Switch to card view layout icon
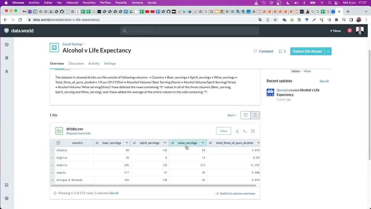Screen dimensions: 371x209 [245, 115]
